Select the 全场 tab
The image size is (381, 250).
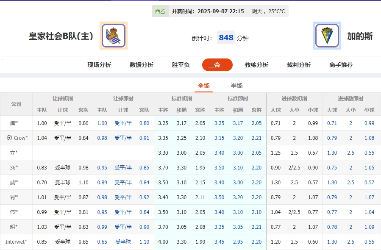(x=204, y=85)
